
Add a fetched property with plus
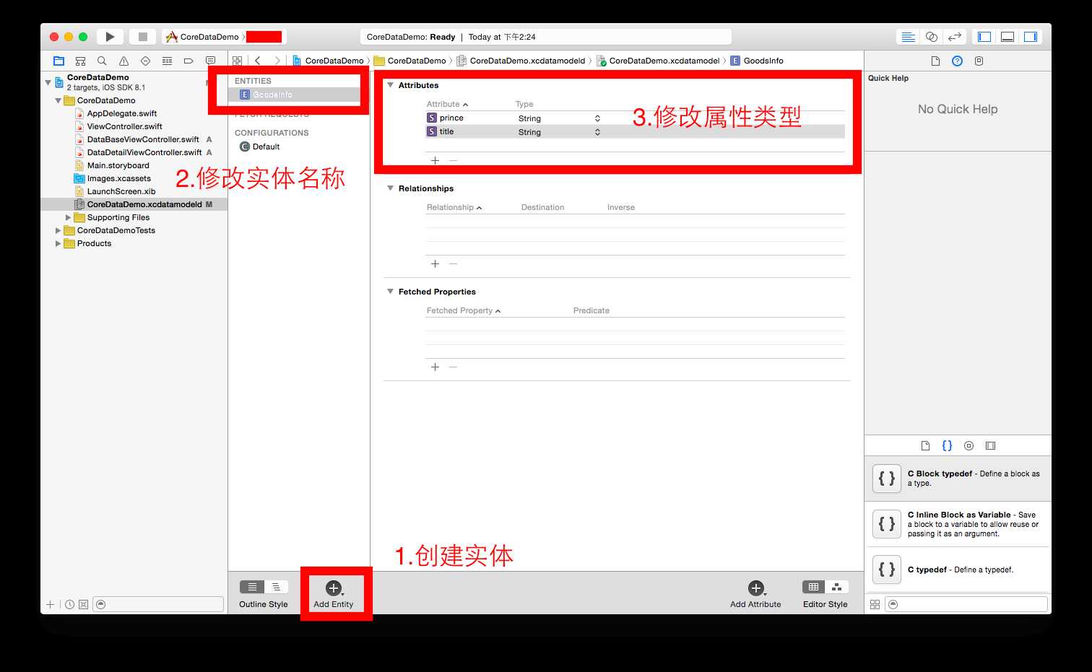coord(435,367)
